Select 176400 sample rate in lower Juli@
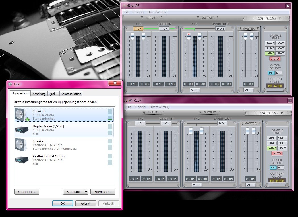This screenshot has height=217, width=298. (x=272, y=138)
